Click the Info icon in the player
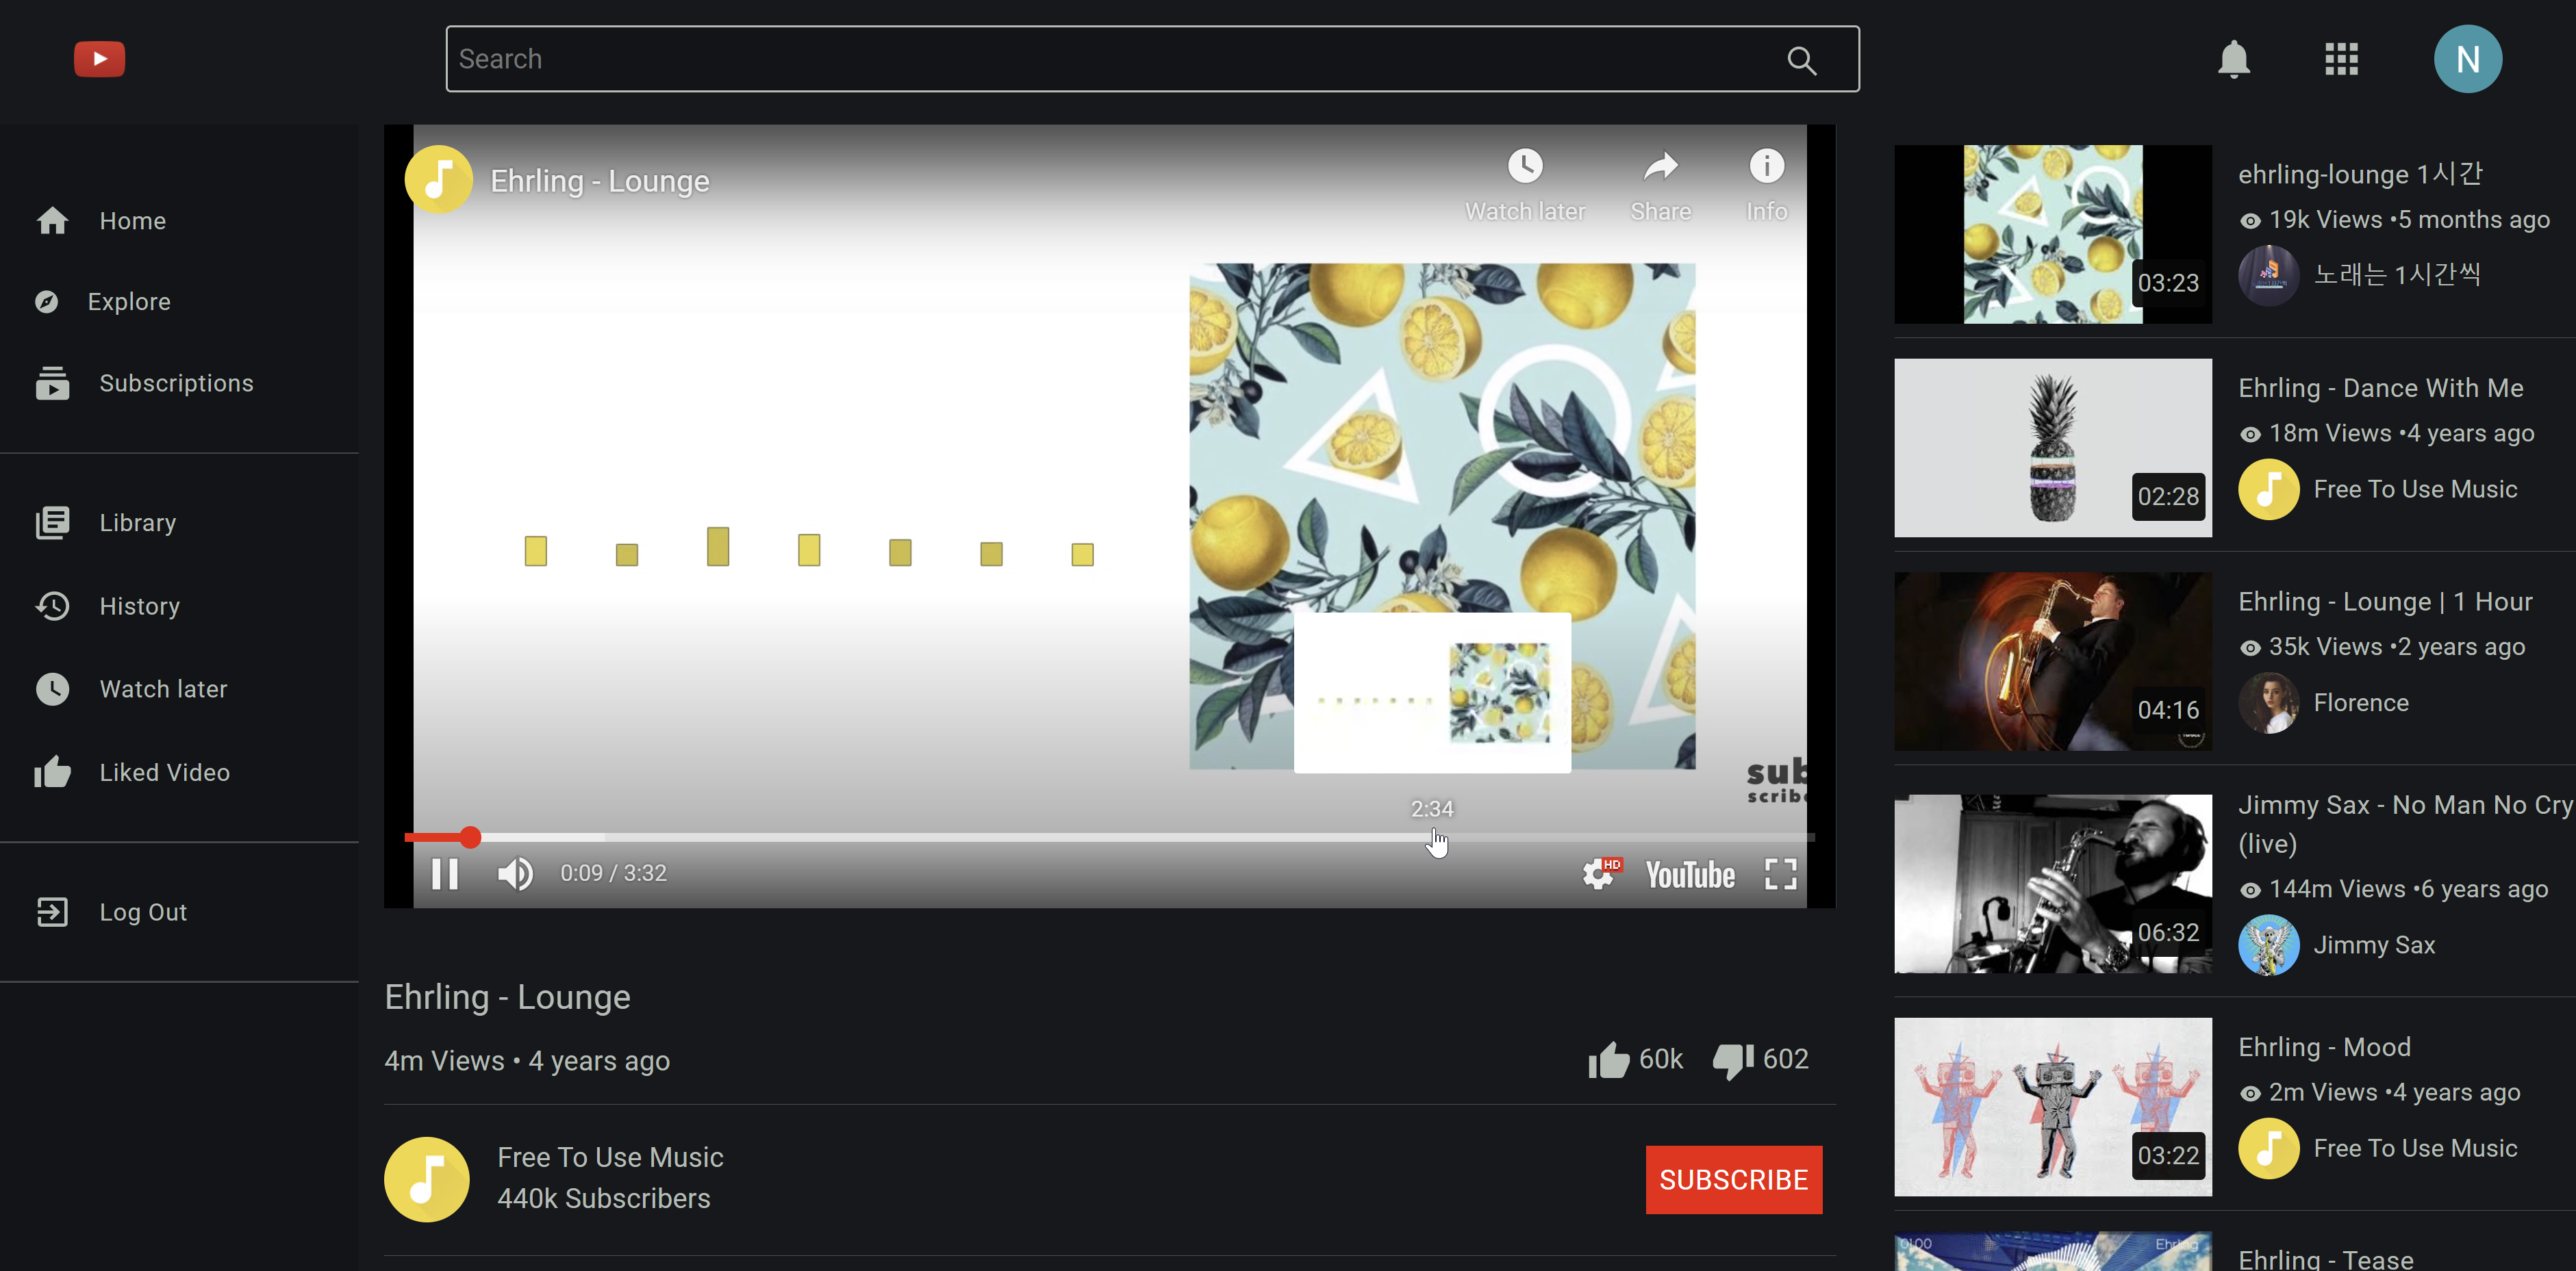 pyautogui.click(x=1766, y=166)
